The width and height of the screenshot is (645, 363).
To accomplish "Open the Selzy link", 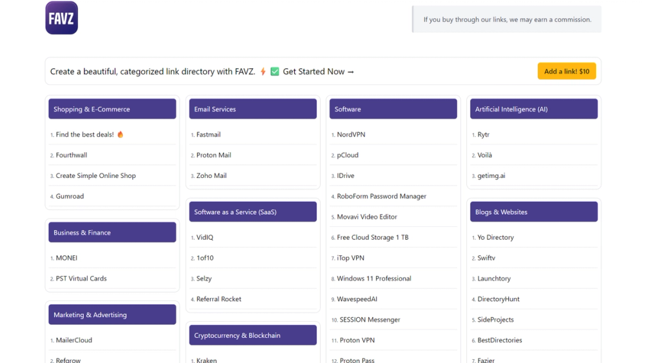I will point(204,279).
